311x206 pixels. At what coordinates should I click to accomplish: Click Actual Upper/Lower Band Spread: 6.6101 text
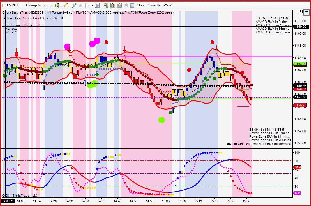tap(33, 18)
